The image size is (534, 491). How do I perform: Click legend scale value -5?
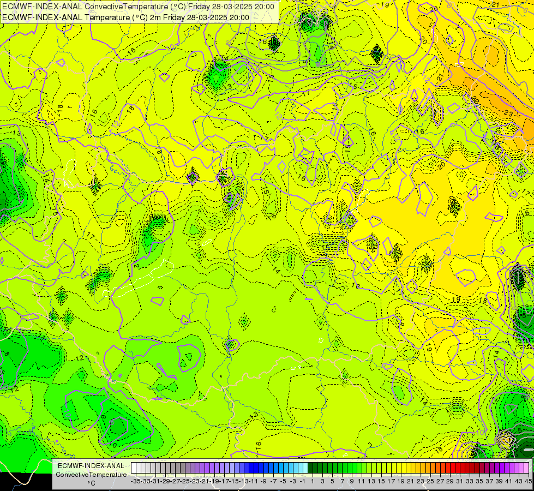283,481
